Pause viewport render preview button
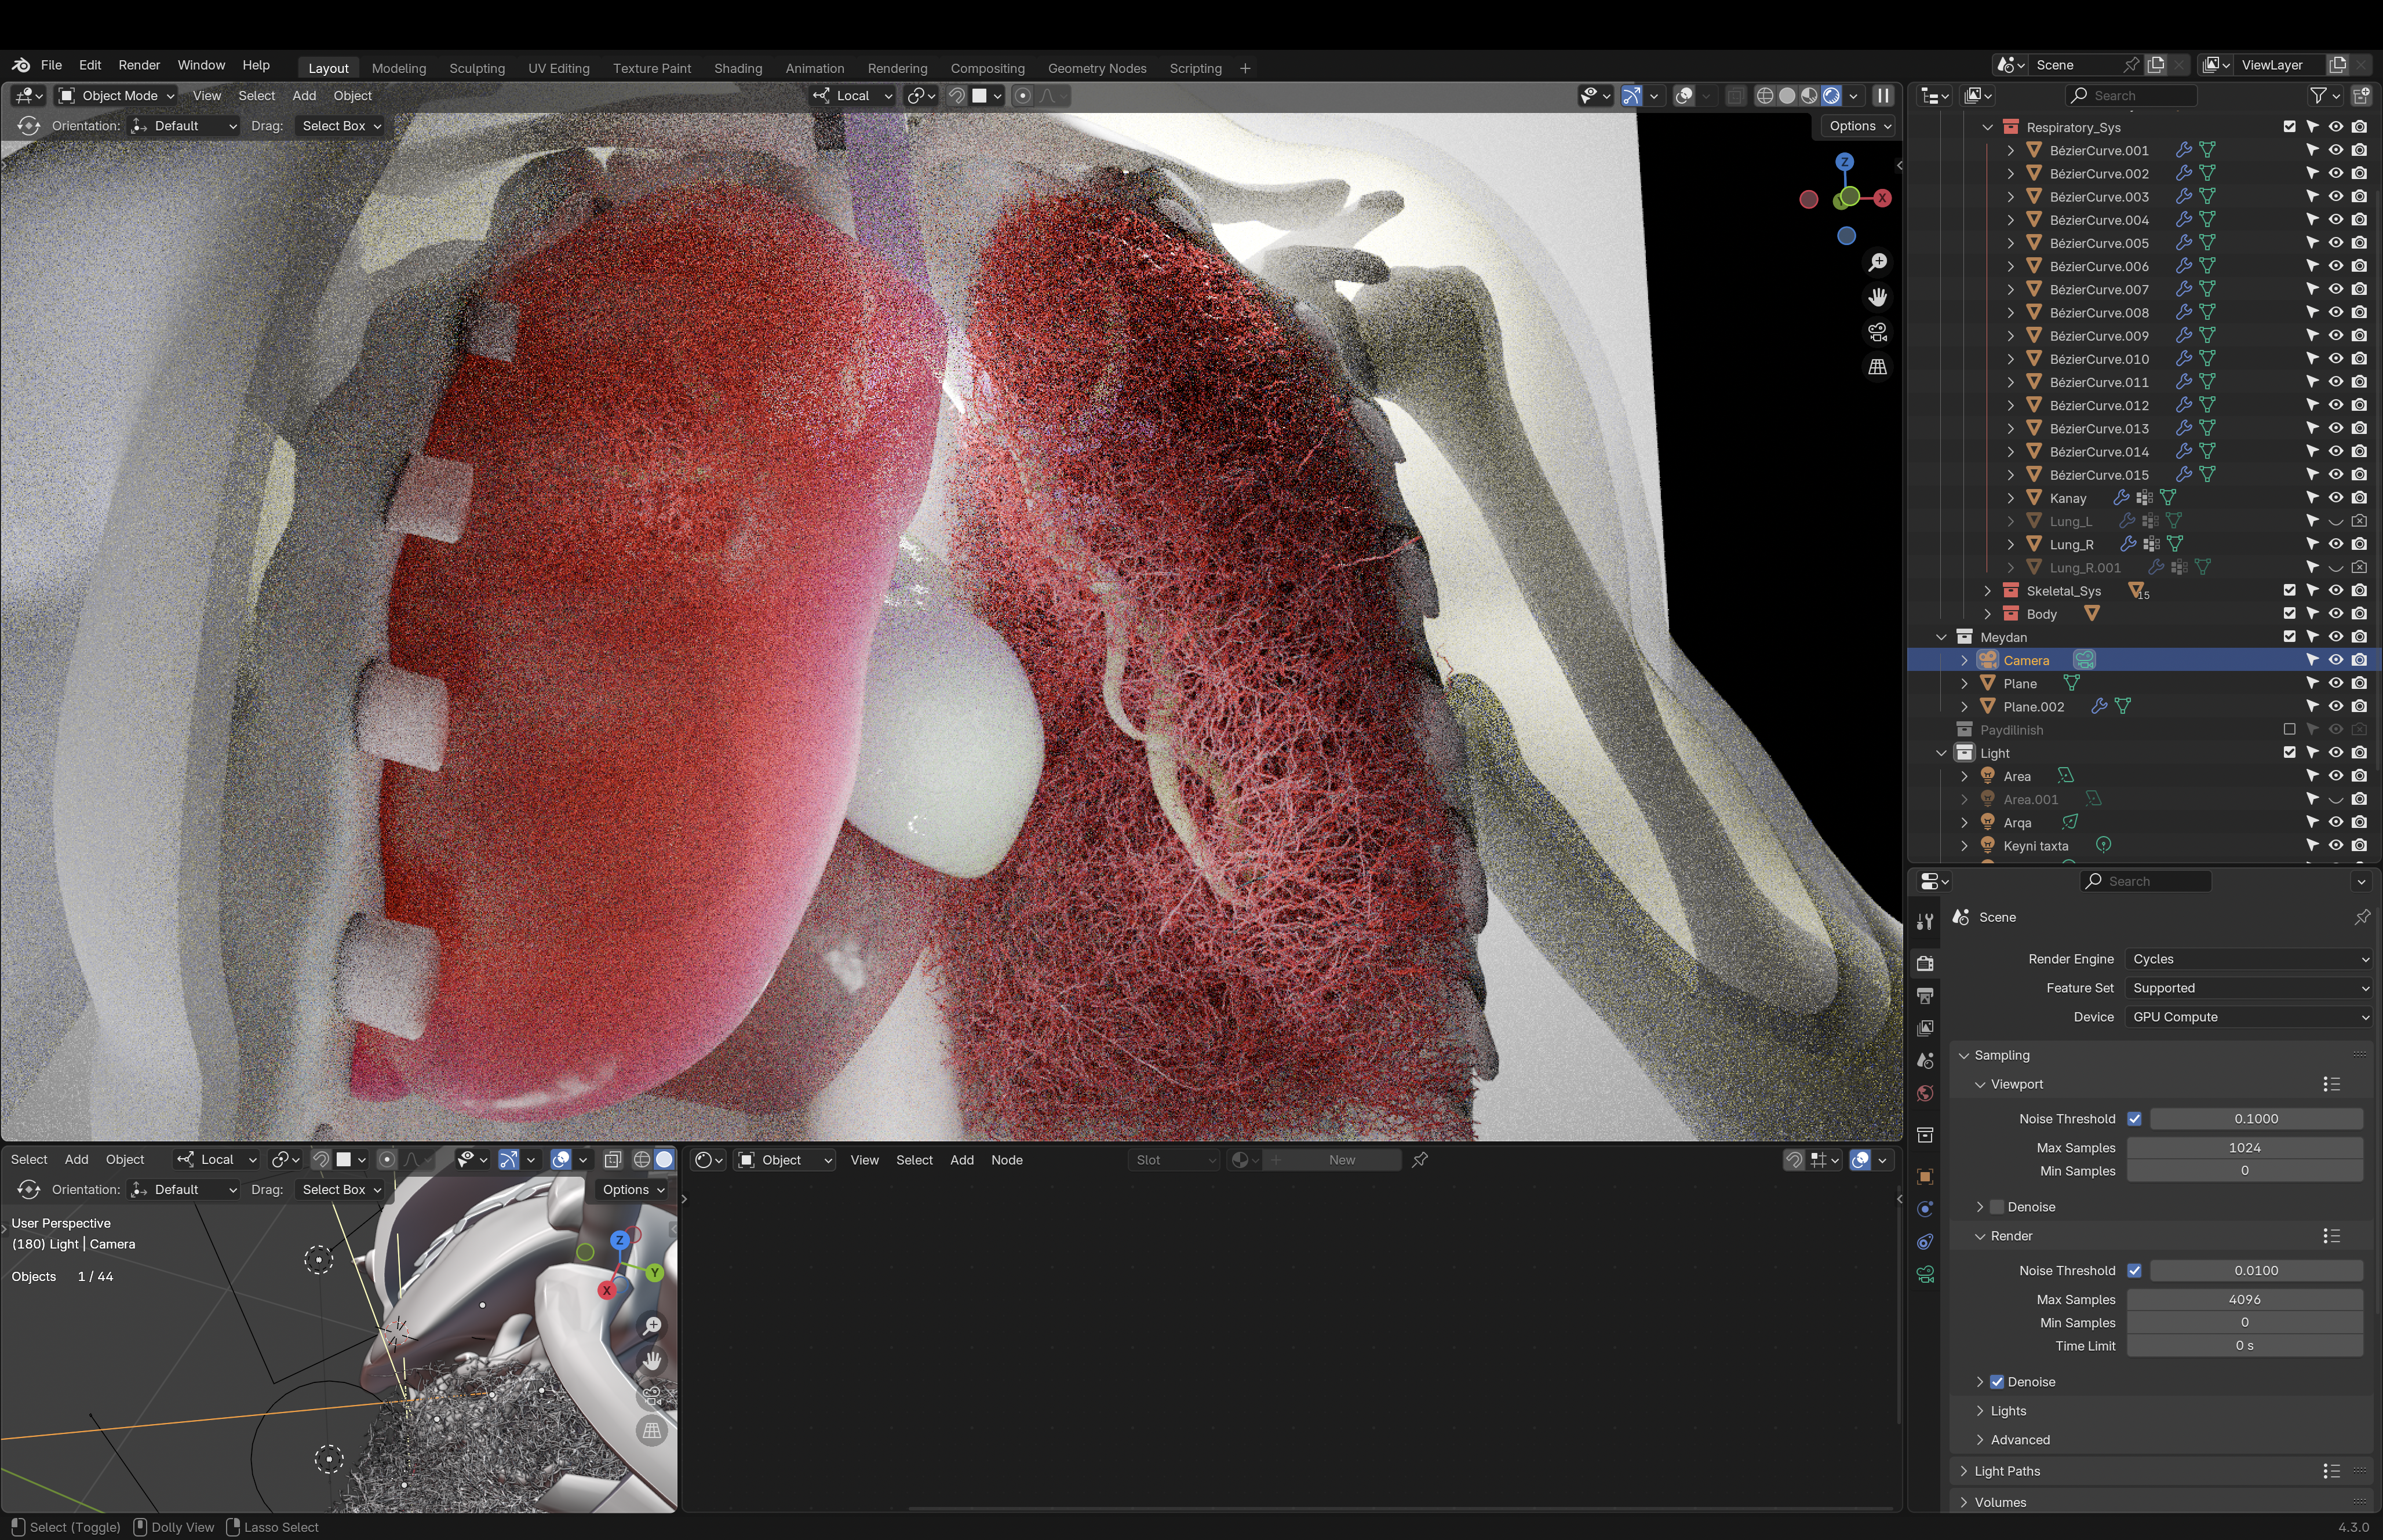The image size is (2383, 1540). (1882, 96)
